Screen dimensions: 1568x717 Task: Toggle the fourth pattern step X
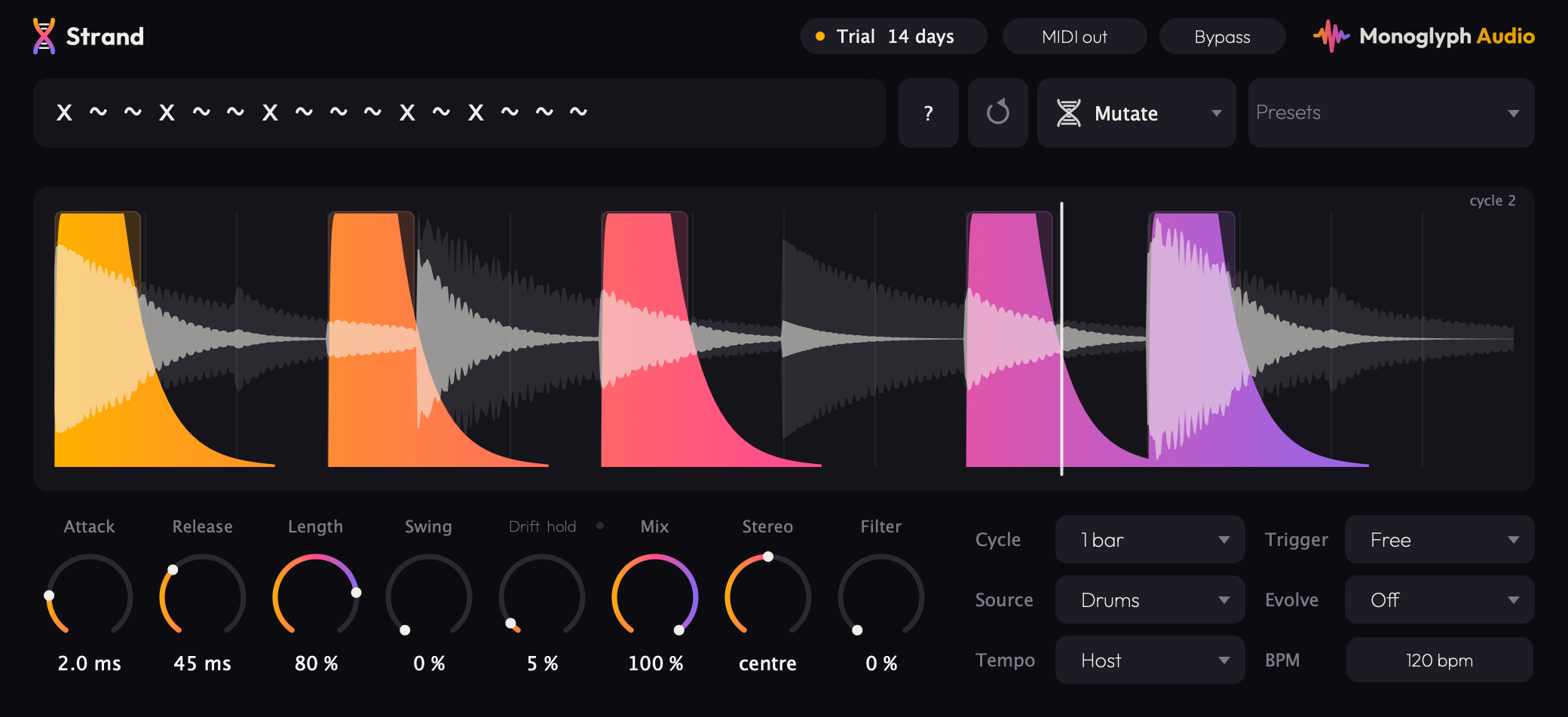[167, 113]
